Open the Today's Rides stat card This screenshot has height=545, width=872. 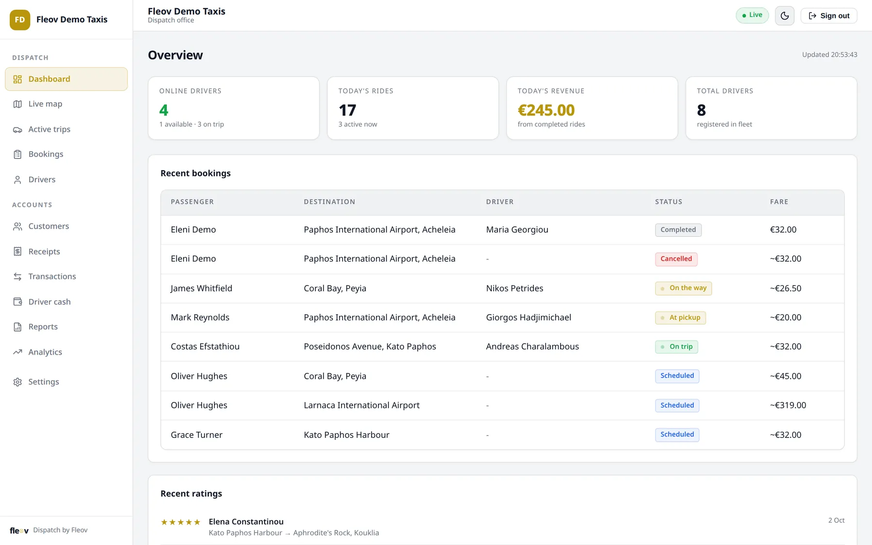click(x=413, y=108)
